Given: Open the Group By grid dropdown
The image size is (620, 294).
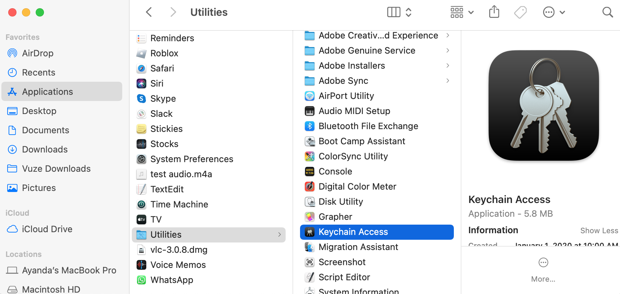Looking at the screenshot, I should pyautogui.click(x=462, y=12).
